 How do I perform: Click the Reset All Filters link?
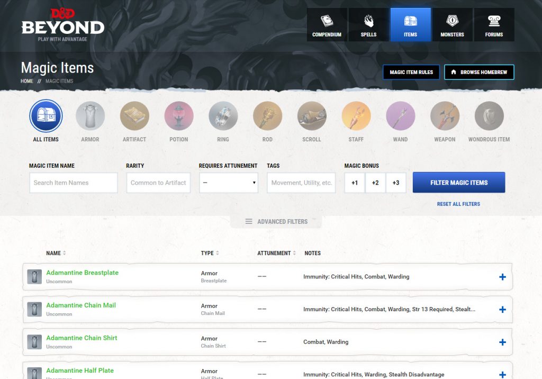coord(458,204)
